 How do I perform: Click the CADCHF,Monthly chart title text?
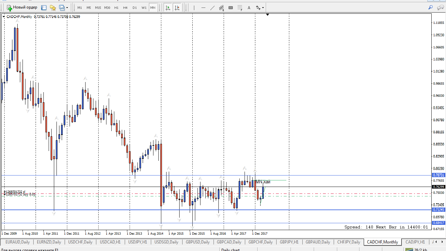tap(19, 17)
